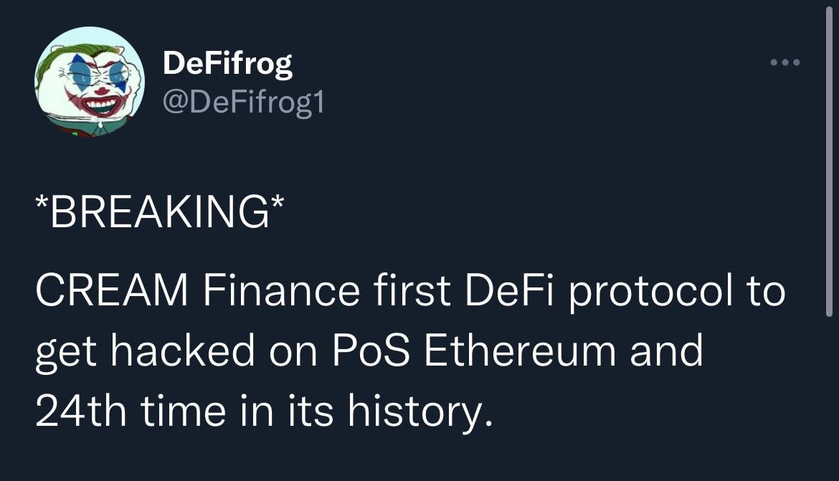This screenshot has height=481, width=839.
Task: Click the word "and" ending the second line
Action: tap(666, 351)
